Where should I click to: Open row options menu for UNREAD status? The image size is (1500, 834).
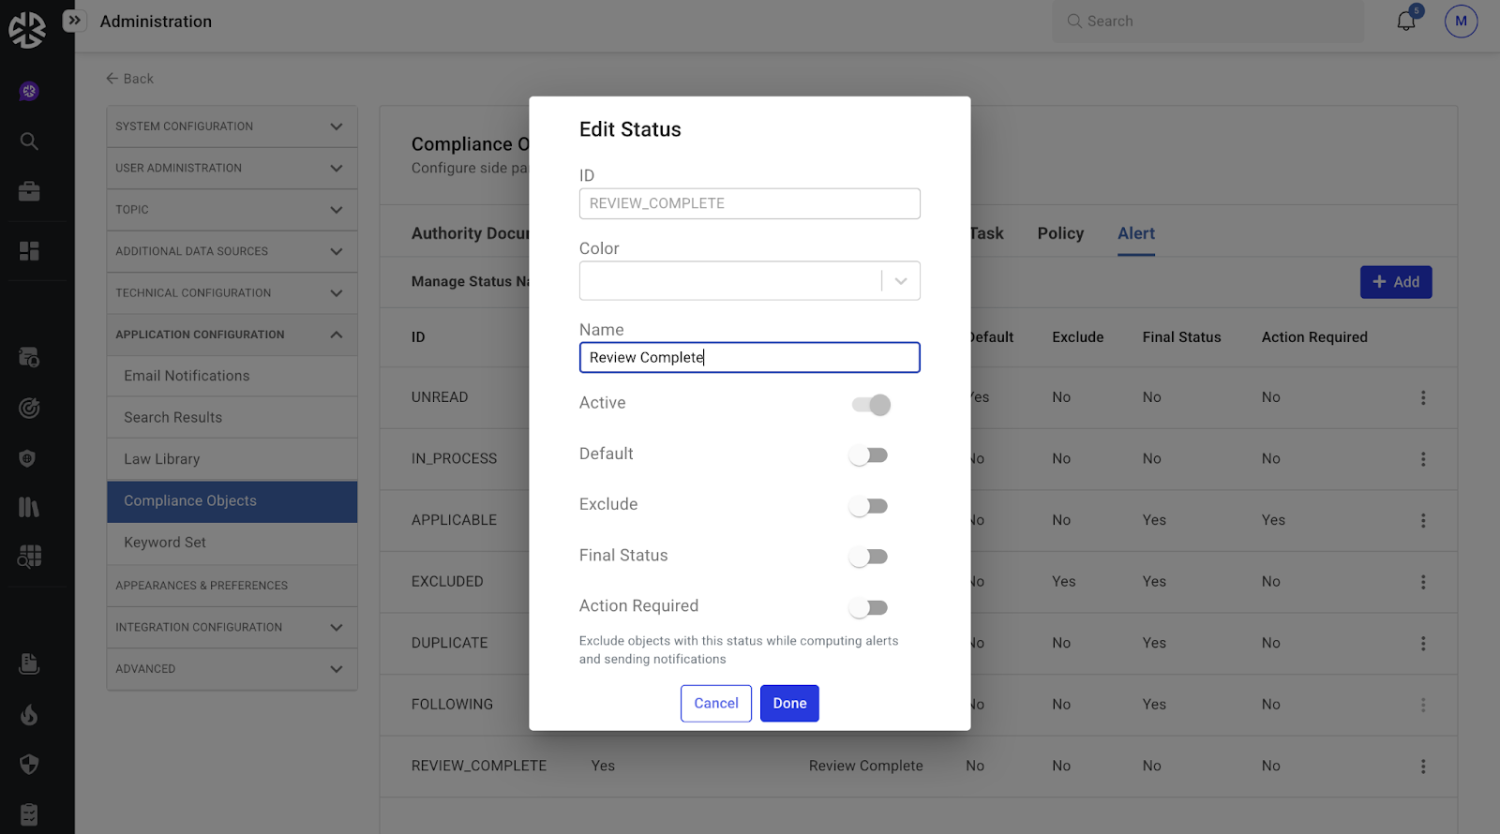(1422, 397)
